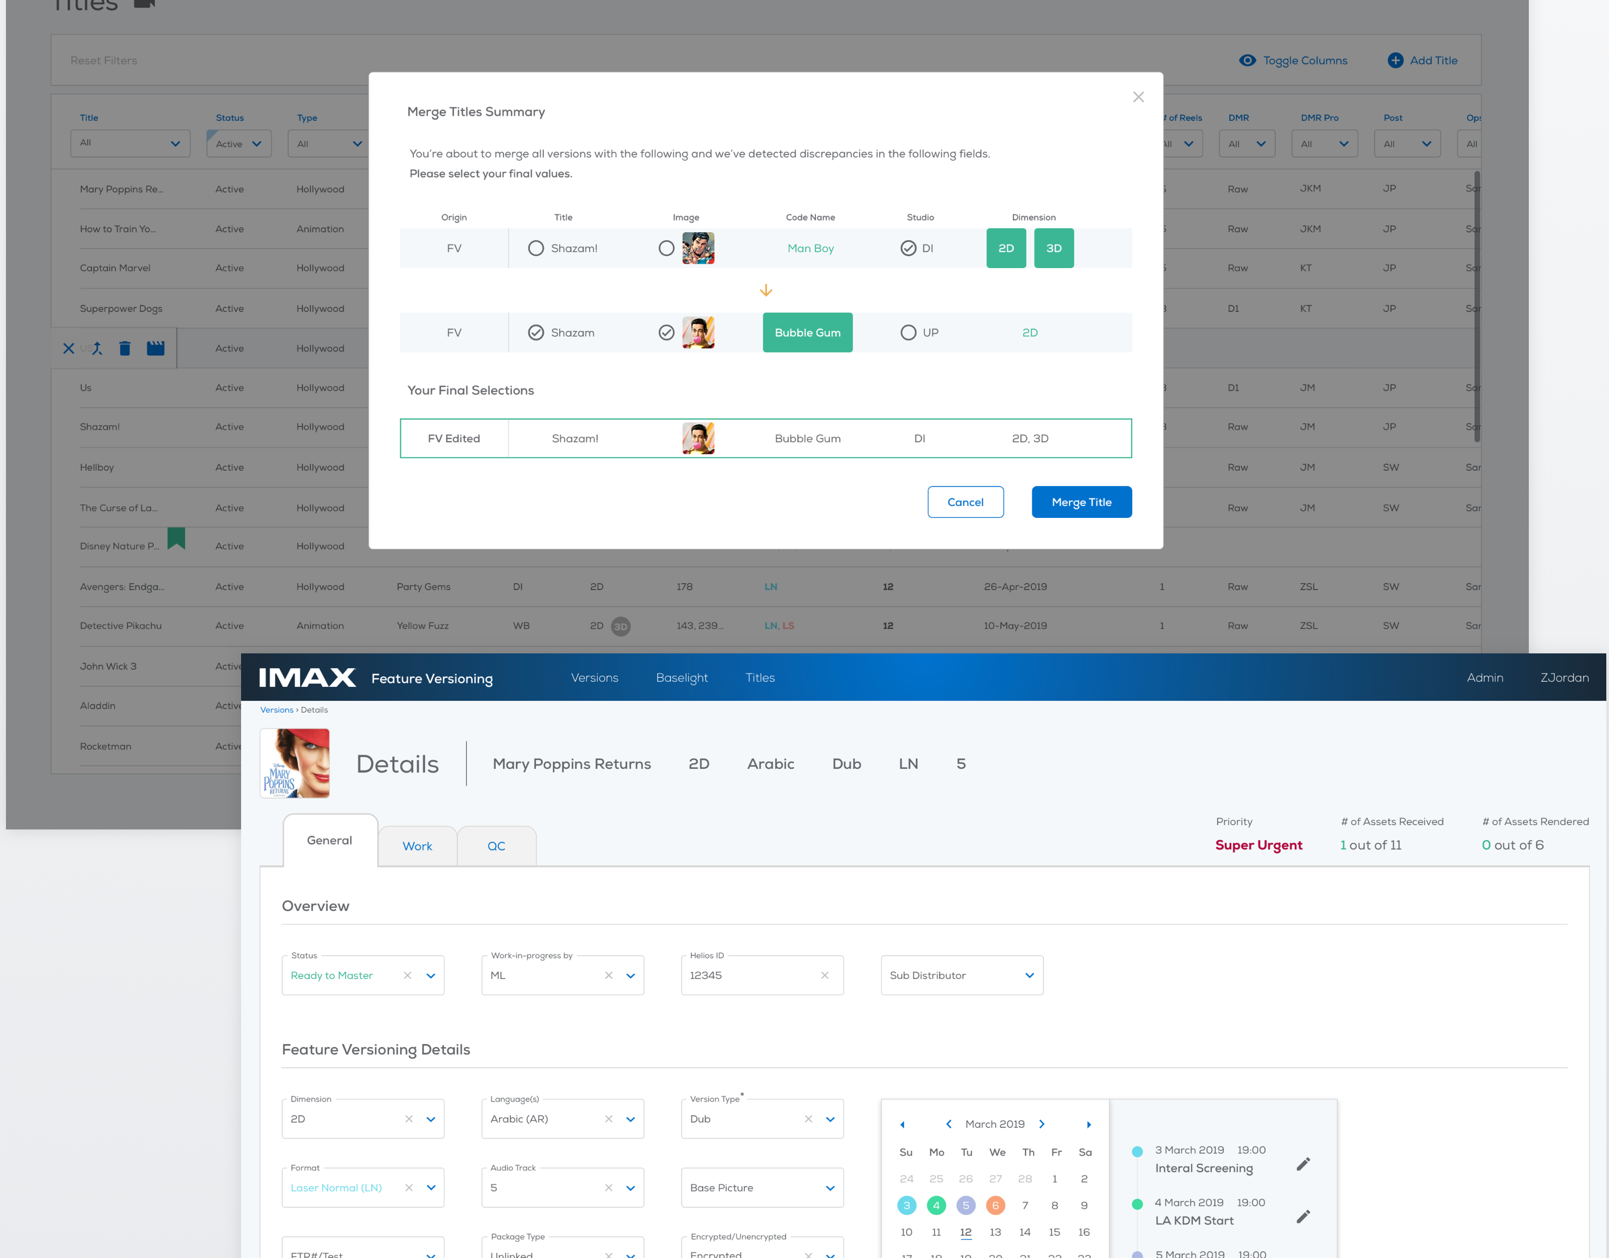
Task: Toggle Columns with the eye icon
Action: [1247, 61]
